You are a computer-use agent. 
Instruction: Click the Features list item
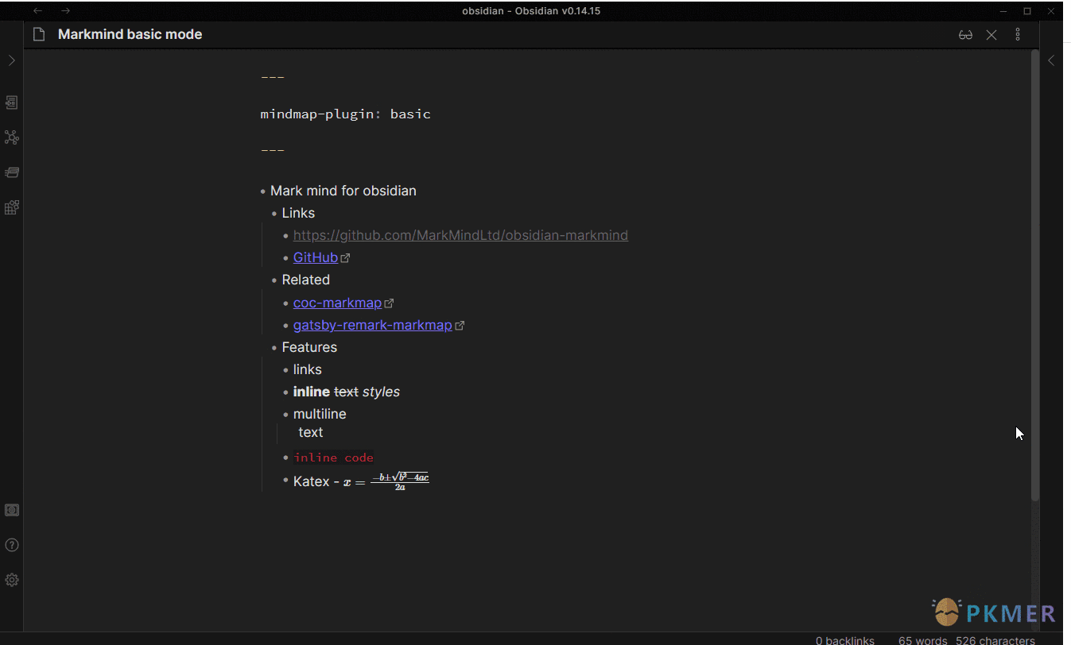tap(309, 347)
